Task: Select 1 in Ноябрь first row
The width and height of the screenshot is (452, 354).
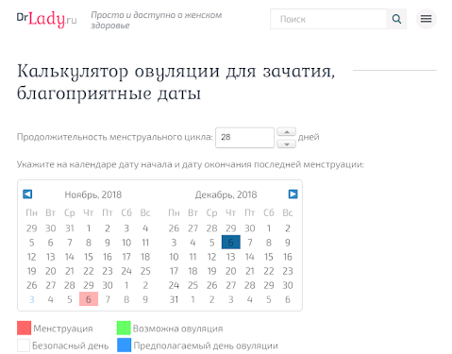Action: click(x=89, y=228)
